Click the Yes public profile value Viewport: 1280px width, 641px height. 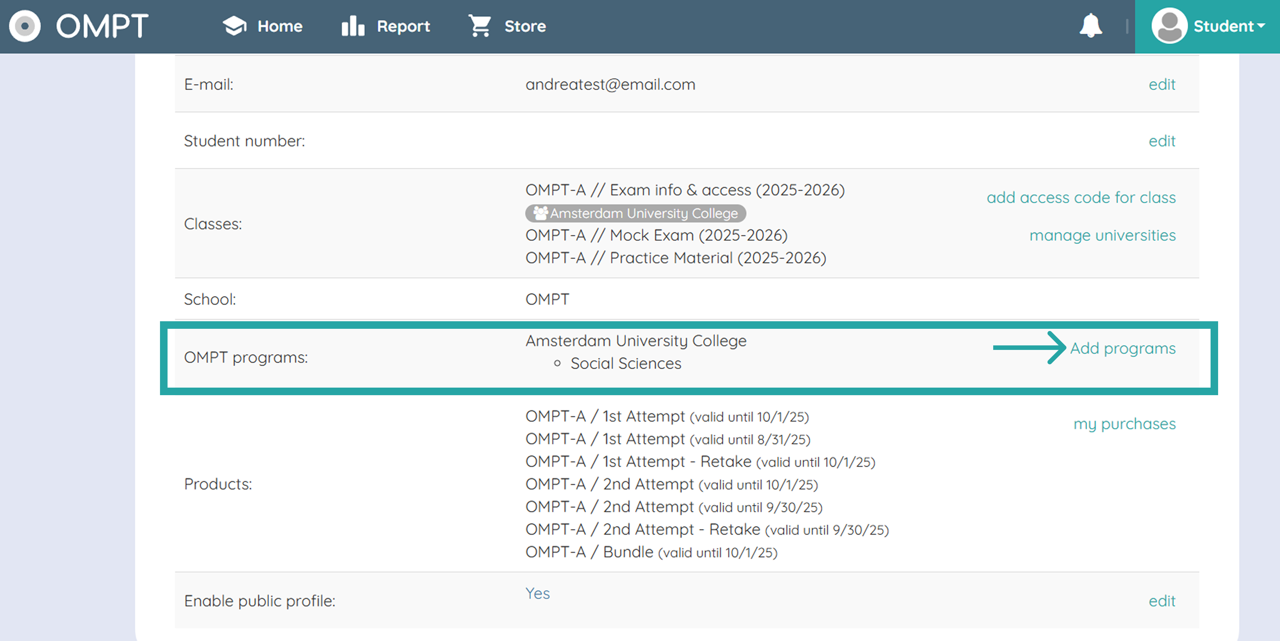537,593
